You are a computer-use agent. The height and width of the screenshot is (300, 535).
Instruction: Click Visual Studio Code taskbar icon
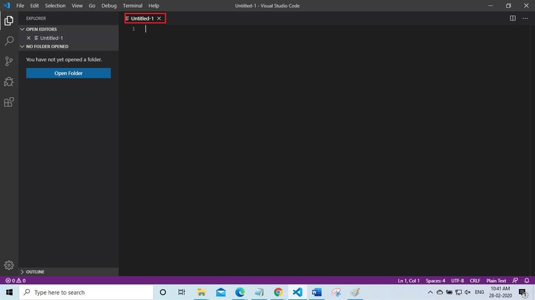(x=297, y=292)
